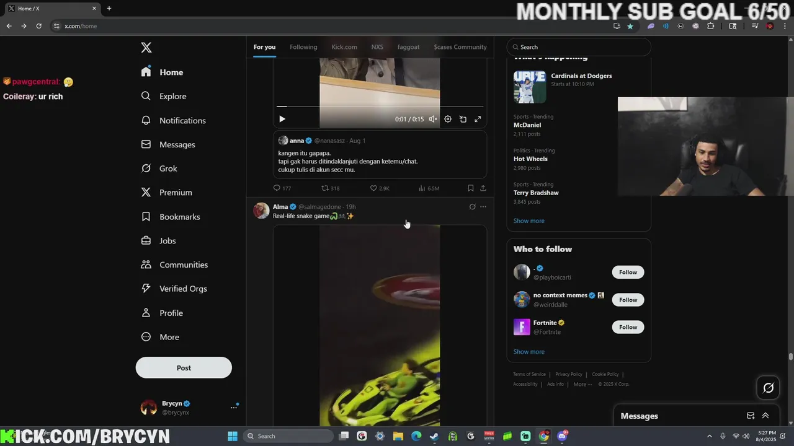Image resolution: width=794 pixels, height=446 pixels.
Task: Open Messages from the sidebar
Action: click(x=168, y=144)
